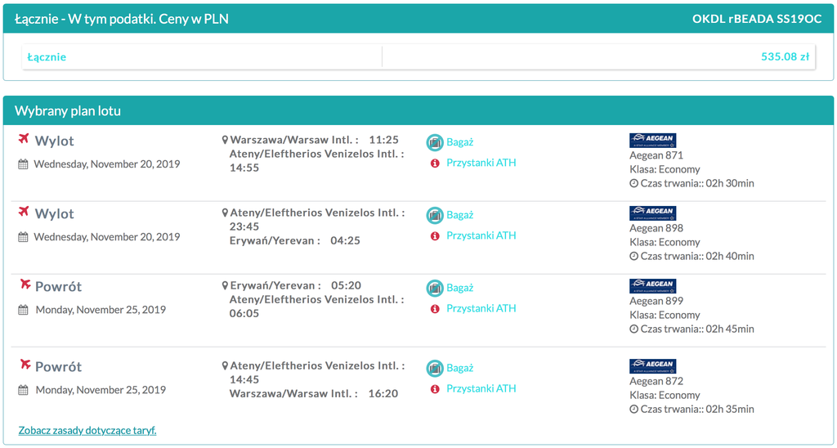Click Aegean logo for flight 871
This screenshot has height=448, width=837.
point(653,141)
